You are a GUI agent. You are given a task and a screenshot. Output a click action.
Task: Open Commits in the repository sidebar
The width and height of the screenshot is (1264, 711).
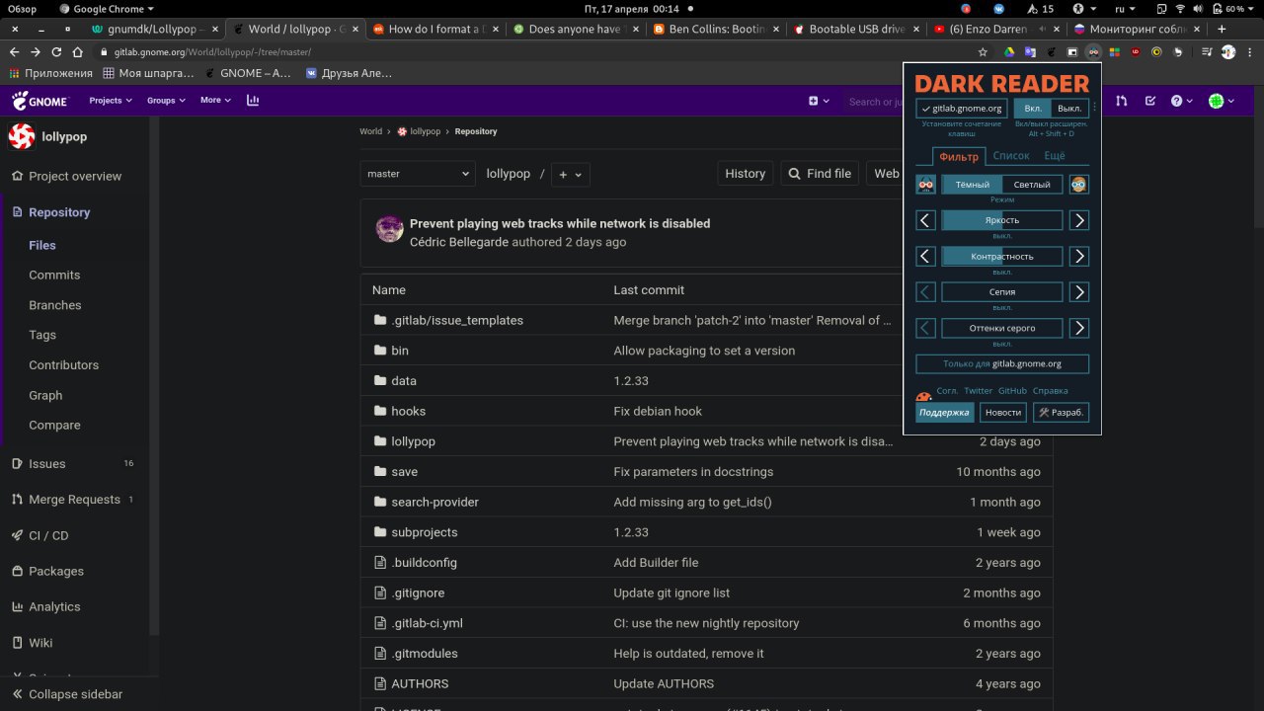coord(54,275)
